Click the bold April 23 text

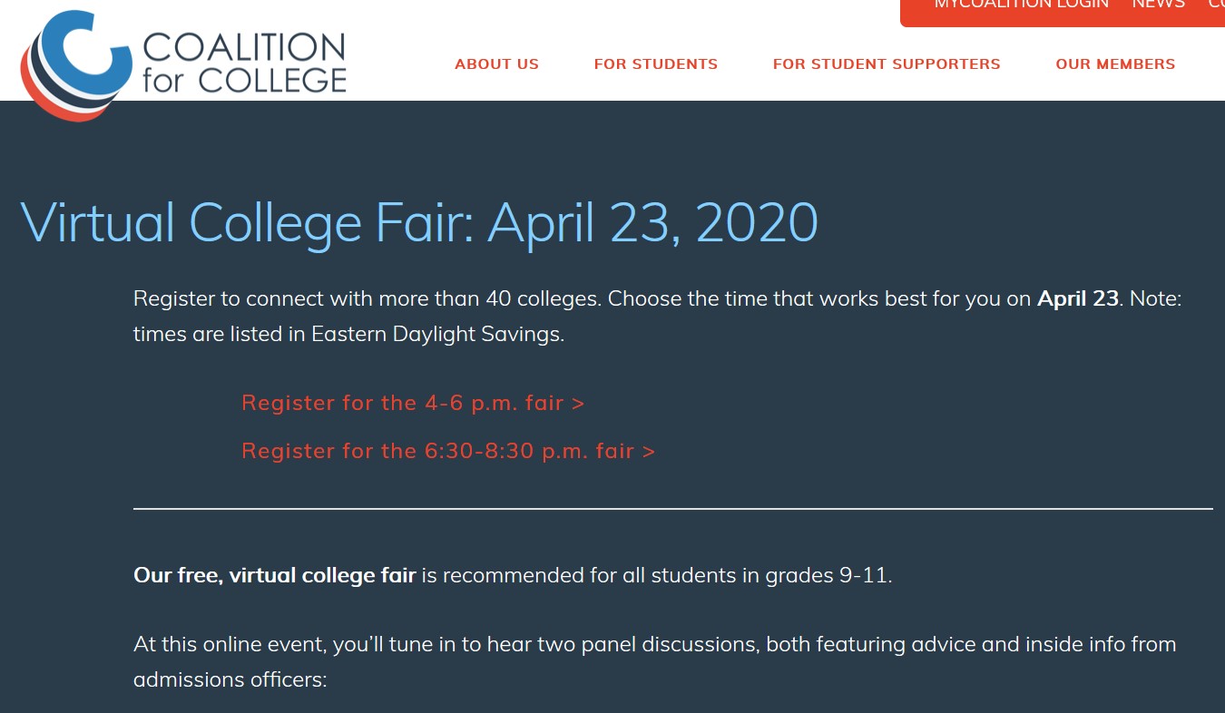pyautogui.click(x=1078, y=298)
